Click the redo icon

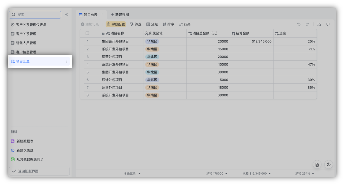(x=307, y=24)
